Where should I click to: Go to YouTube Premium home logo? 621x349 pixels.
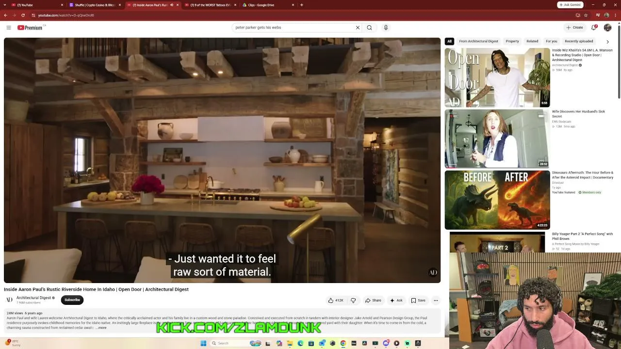point(31,28)
